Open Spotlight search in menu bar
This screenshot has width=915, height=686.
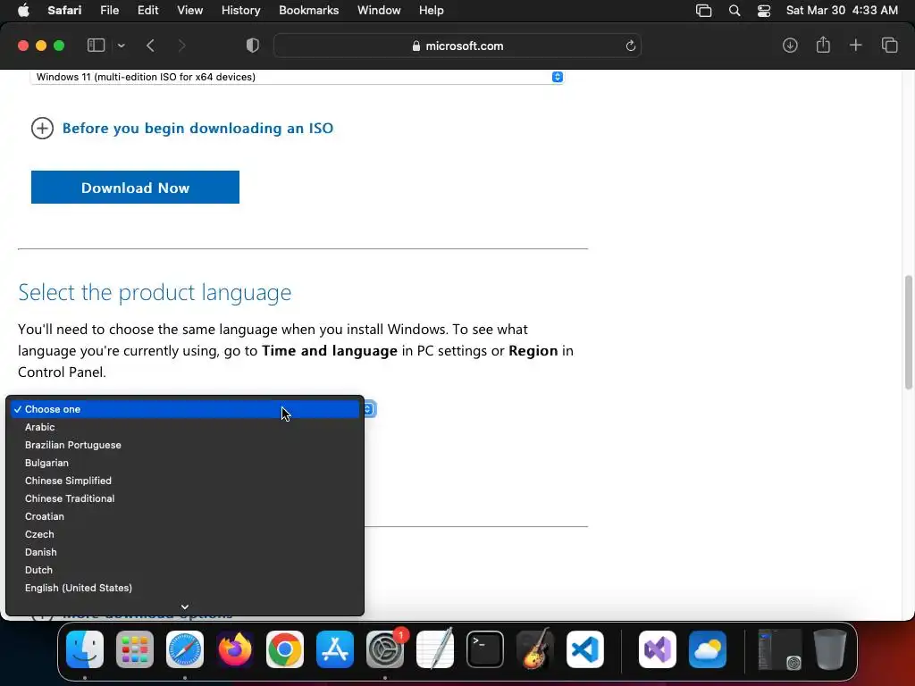735,11
